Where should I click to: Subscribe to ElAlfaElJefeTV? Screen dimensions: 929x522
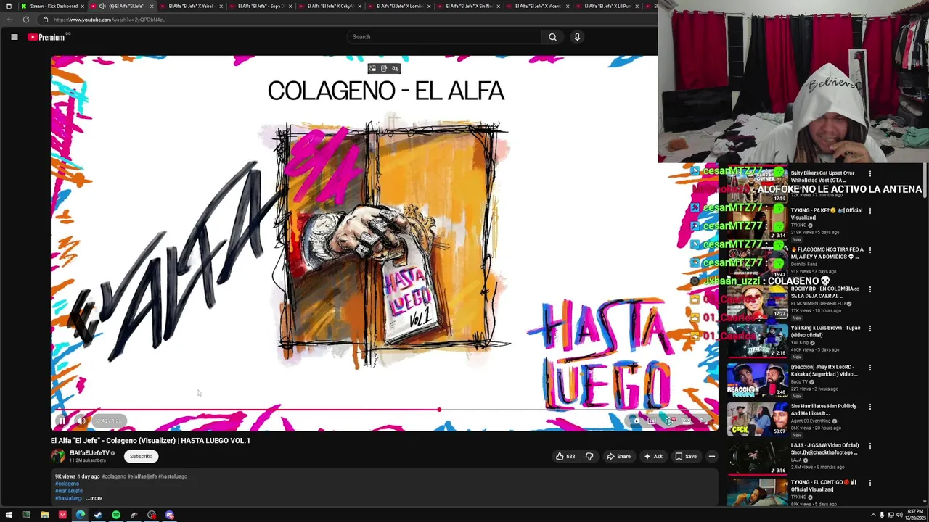coord(141,457)
